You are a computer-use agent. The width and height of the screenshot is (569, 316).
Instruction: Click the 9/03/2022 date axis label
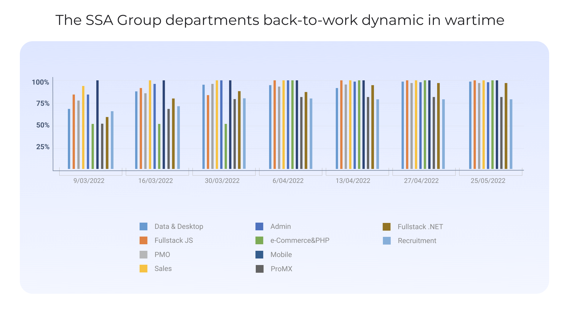(89, 181)
